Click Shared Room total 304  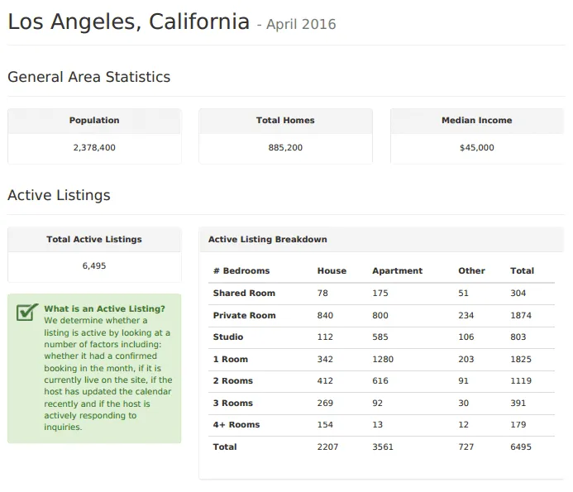coord(518,294)
